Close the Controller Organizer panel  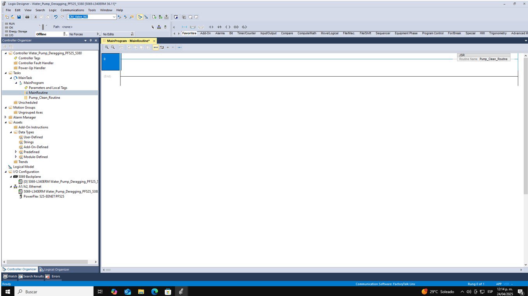[96, 40]
